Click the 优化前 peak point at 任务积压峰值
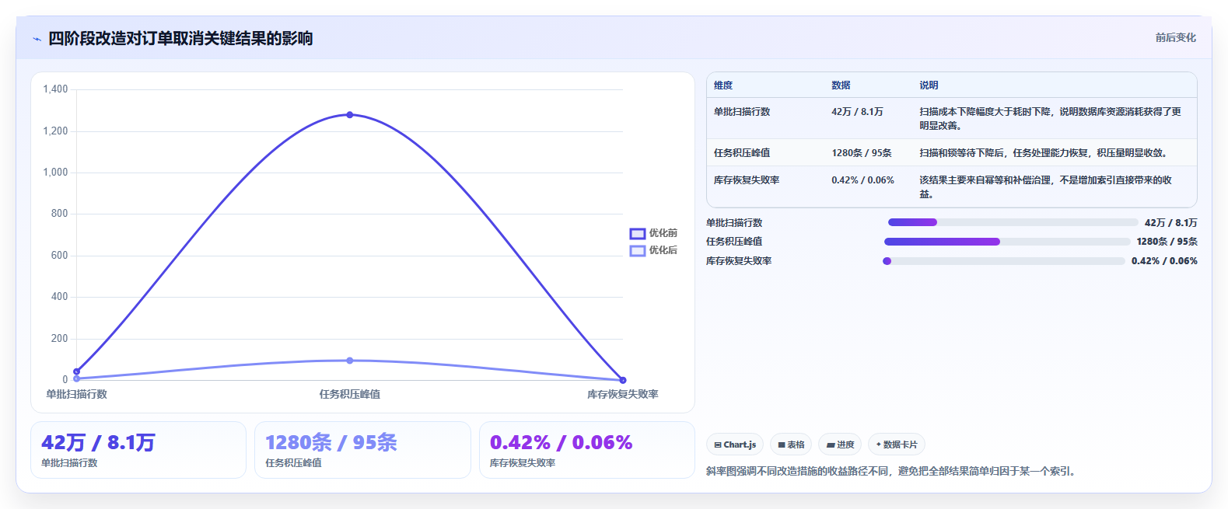 pos(350,115)
